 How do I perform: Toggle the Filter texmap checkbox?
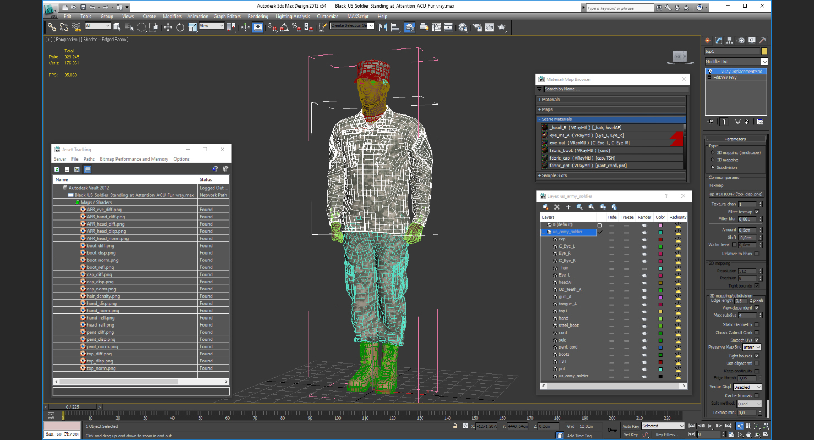point(757,212)
